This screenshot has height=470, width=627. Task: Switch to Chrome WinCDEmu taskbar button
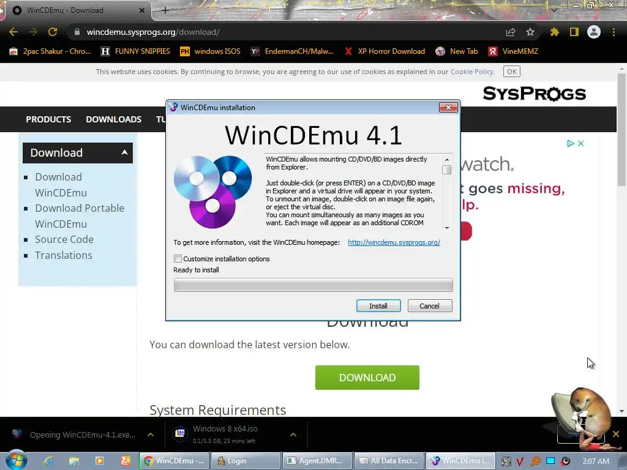pyautogui.click(x=175, y=461)
